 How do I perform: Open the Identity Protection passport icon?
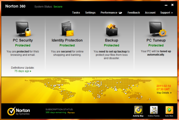click(67, 29)
